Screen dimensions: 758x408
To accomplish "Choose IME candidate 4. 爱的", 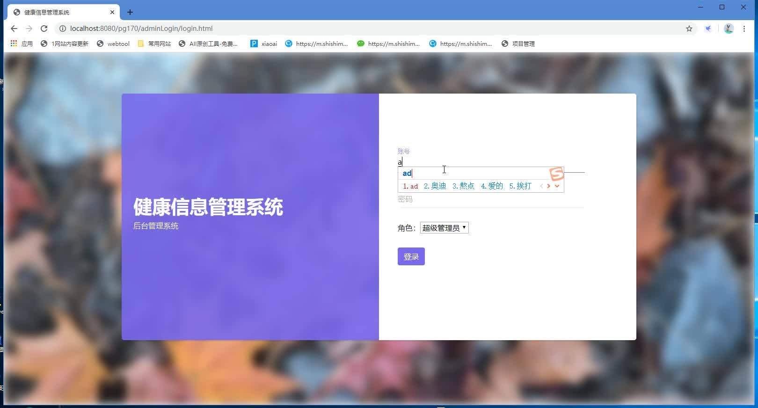I will point(492,186).
